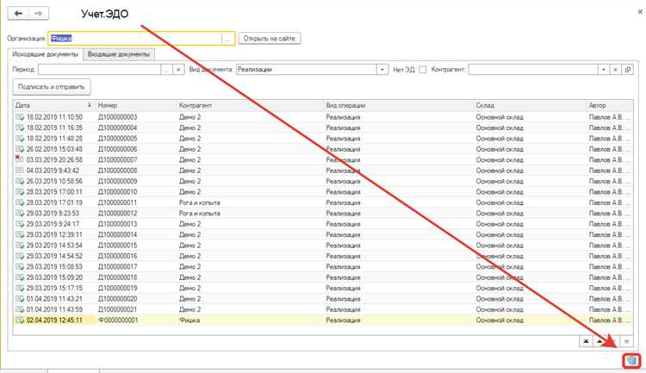Sort by the Склад column header
The width and height of the screenshot is (646, 373).
click(530, 105)
